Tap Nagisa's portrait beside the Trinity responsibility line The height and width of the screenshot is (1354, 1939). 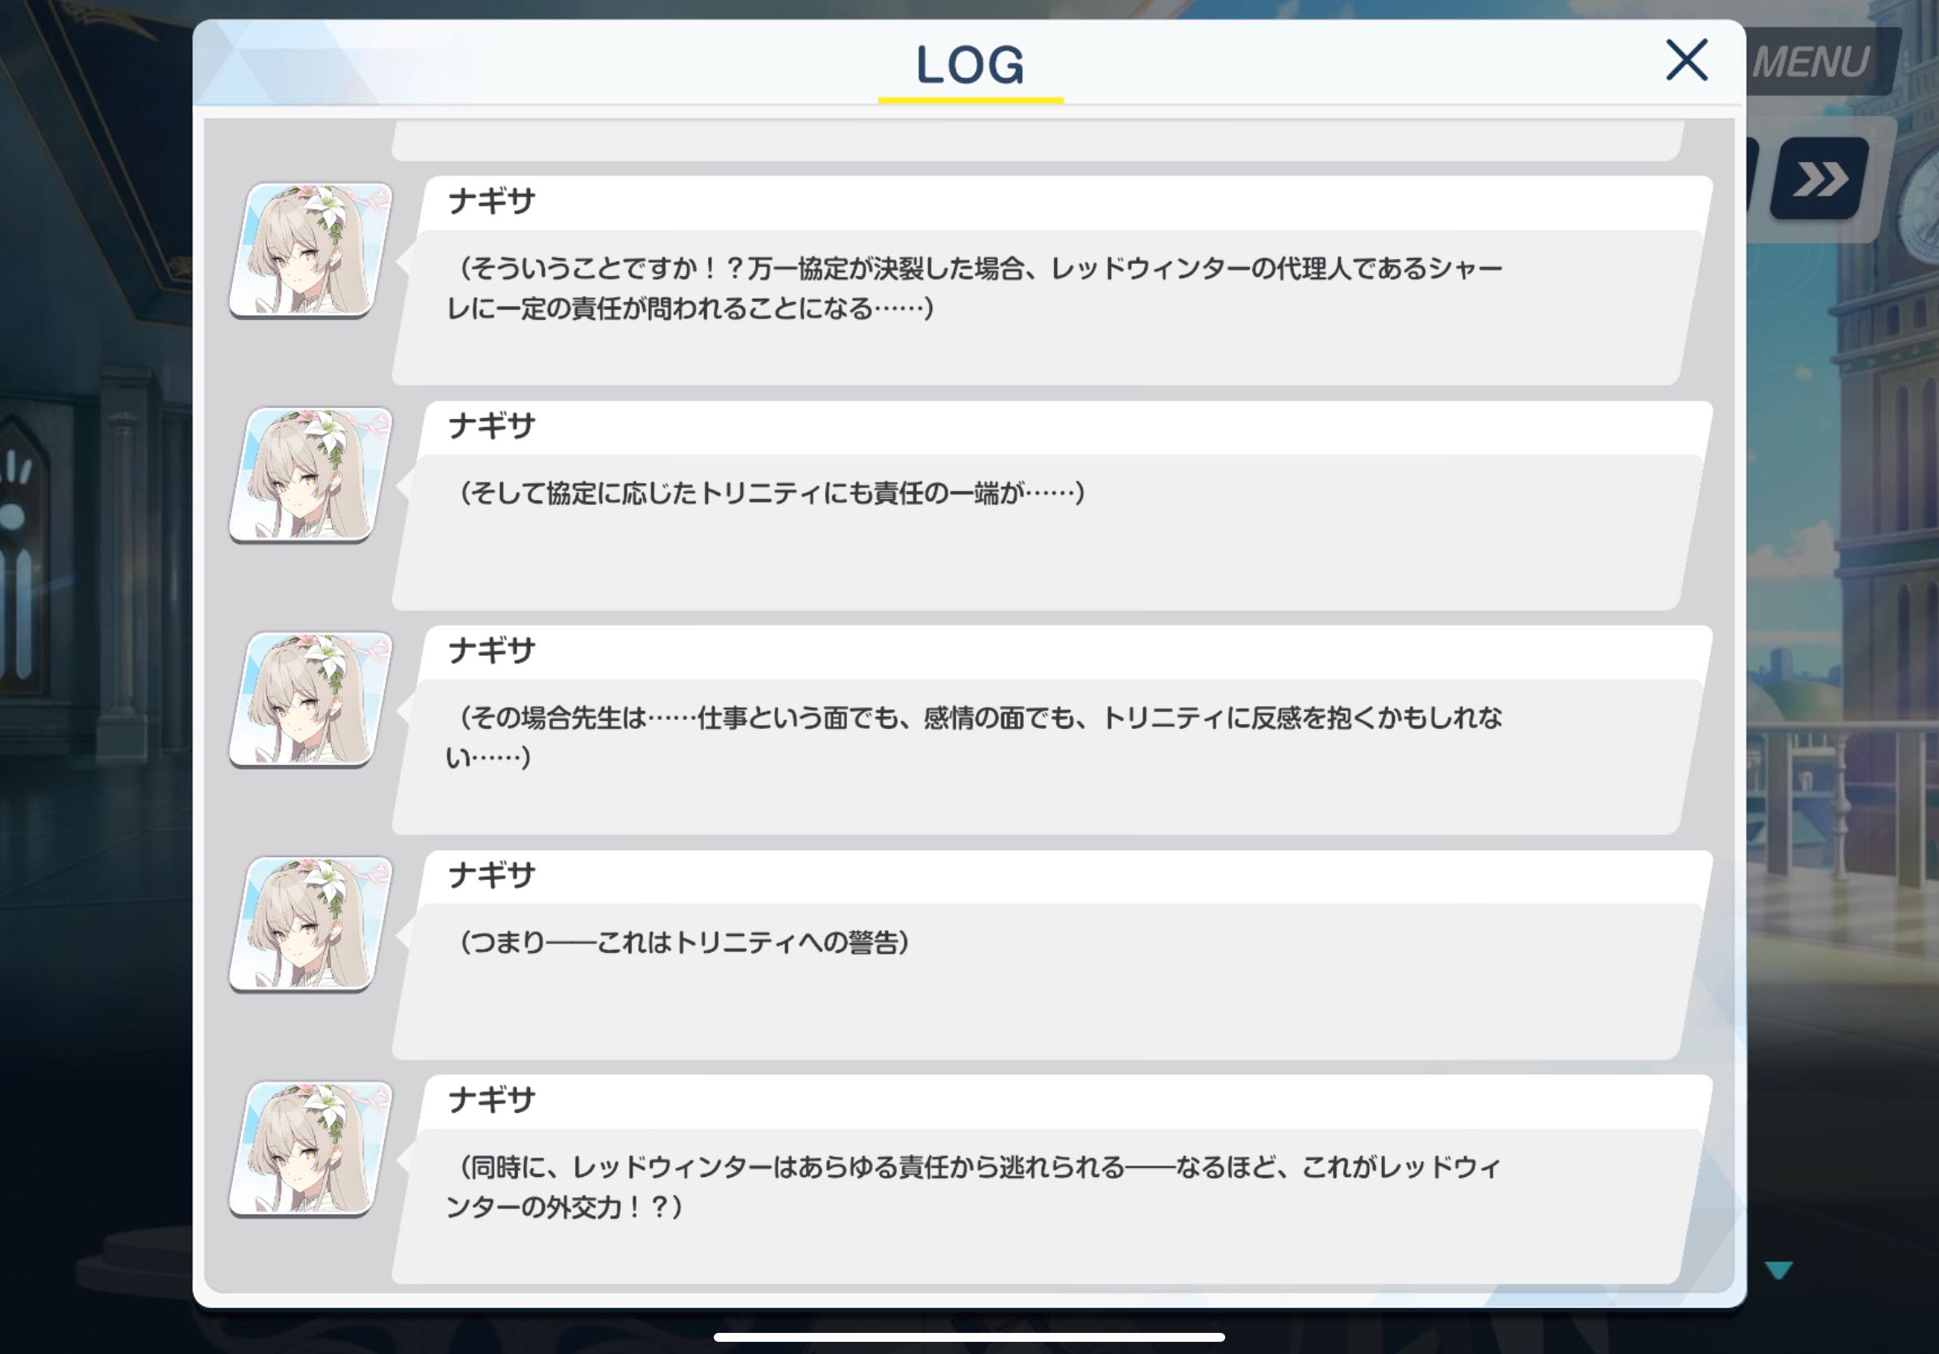[x=312, y=474]
